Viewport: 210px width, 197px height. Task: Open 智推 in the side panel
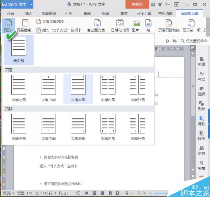click(x=201, y=165)
